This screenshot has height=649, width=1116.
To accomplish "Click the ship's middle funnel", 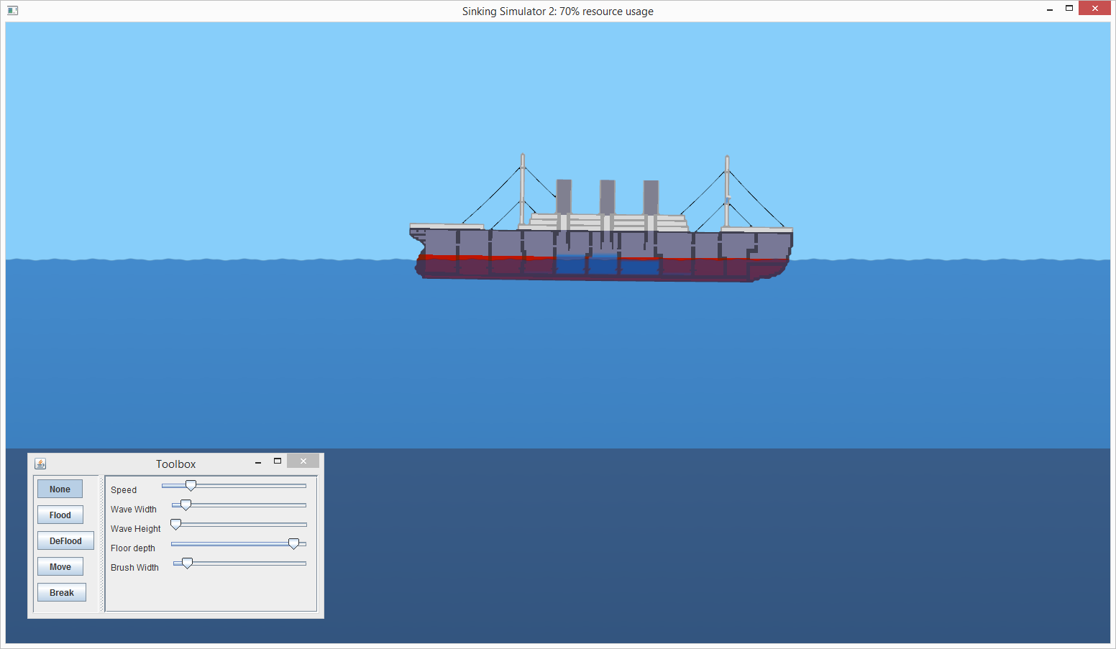I will [x=608, y=197].
